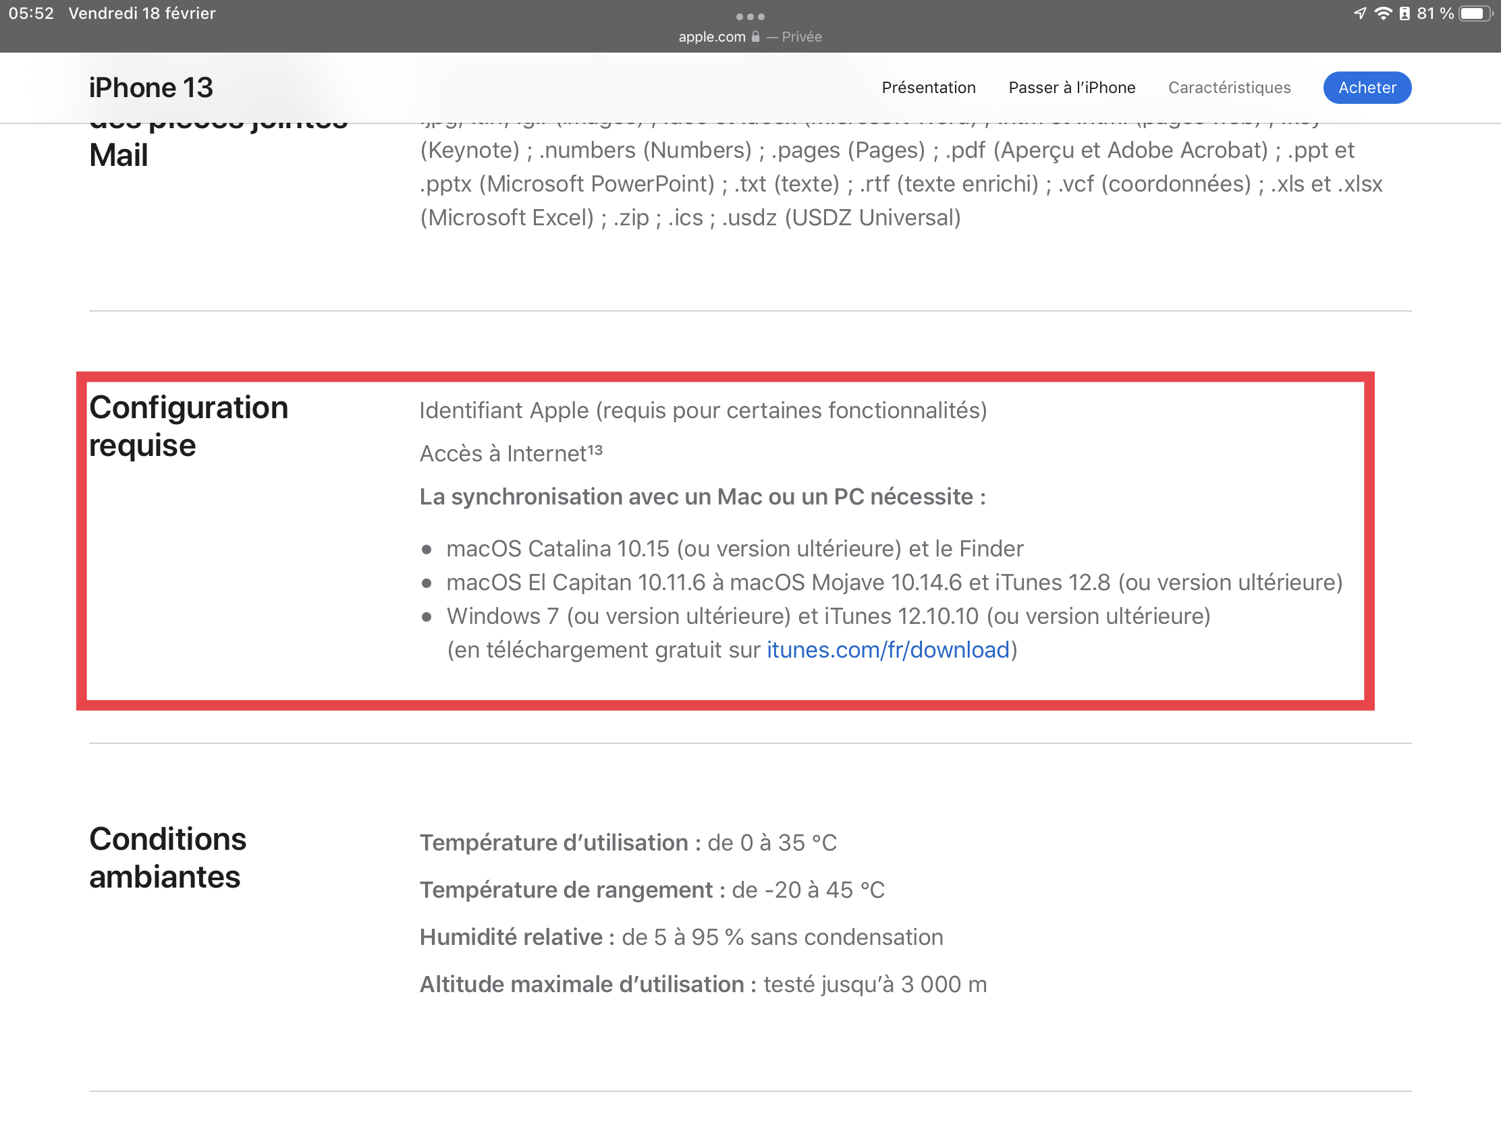Click the padlock icon beside apple.com
Viewport: 1501px width, 1125px height.
point(755,36)
